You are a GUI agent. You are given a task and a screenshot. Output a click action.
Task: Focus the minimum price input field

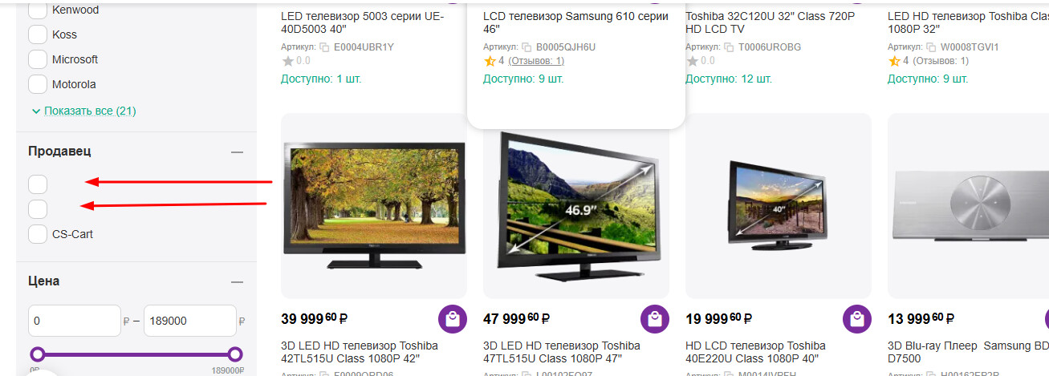pyautogui.click(x=74, y=321)
